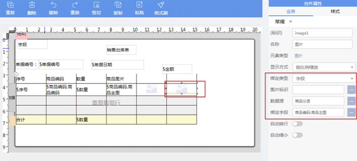Open the 显示方式 dropdown

coord(324,67)
